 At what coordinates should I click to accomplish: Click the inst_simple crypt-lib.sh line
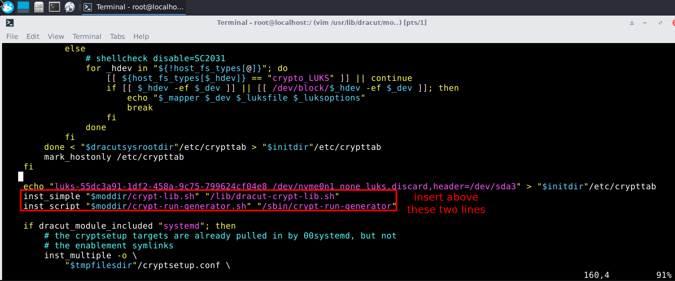[181, 196]
